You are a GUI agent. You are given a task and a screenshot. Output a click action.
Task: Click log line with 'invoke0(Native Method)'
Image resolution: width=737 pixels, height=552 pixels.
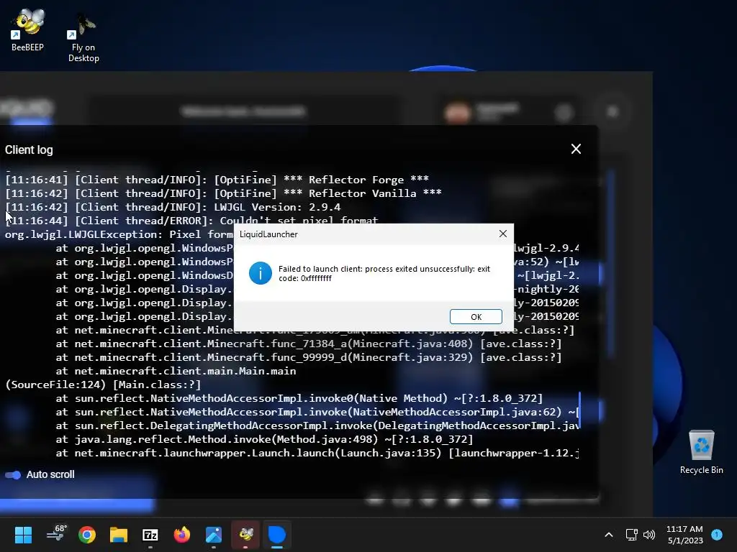(299, 398)
